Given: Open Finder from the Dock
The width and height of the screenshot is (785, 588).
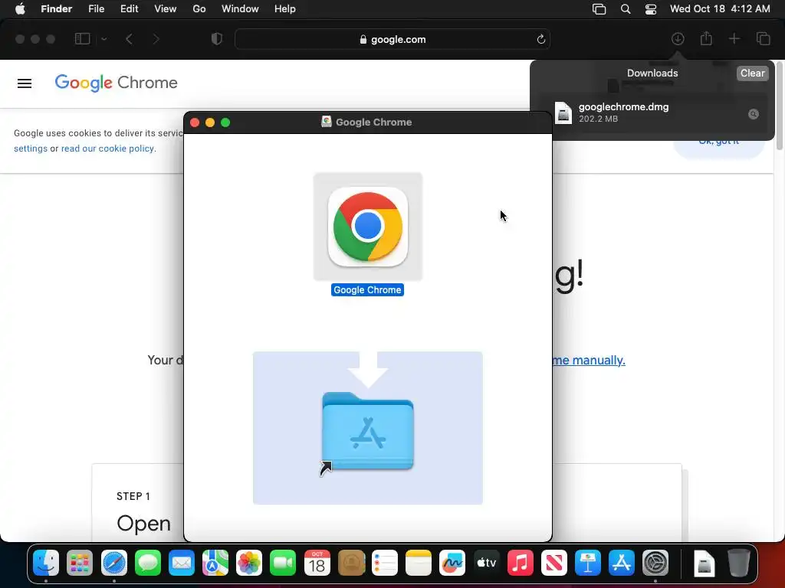Looking at the screenshot, I should pyautogui.click(x=46, y=563).
